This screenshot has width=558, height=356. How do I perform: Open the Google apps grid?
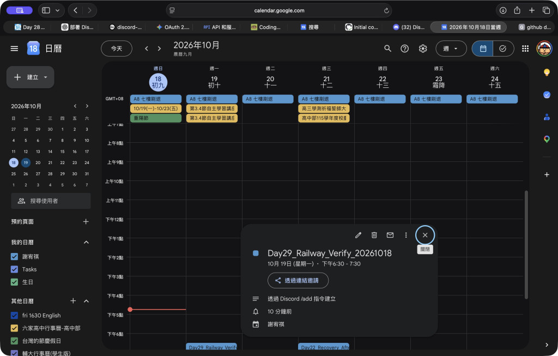click(x=525, y=49)
